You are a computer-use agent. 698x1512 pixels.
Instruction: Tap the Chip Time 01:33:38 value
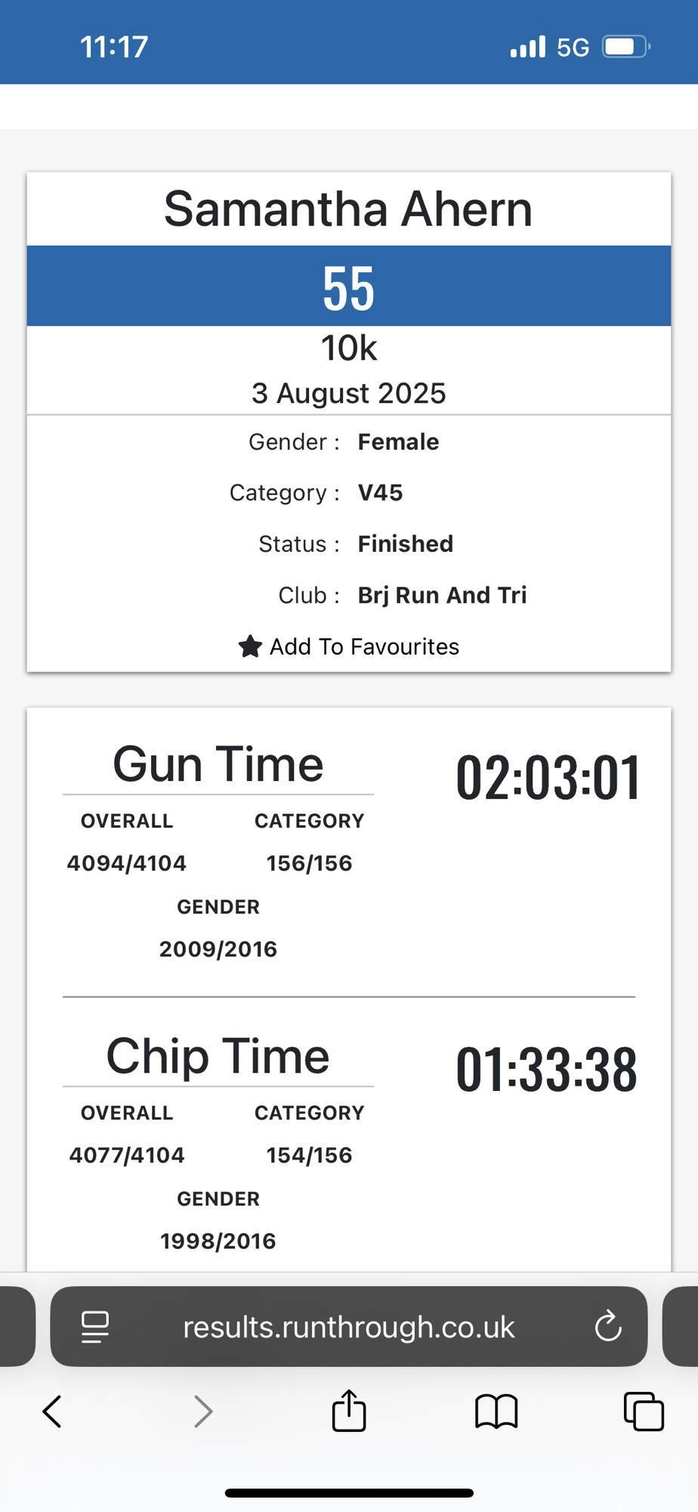coord(546,1070)
